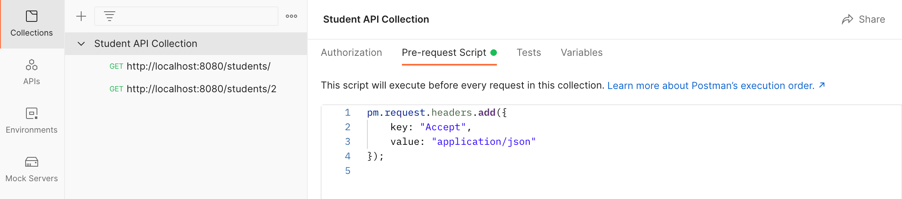The image size is (902, 199).
Task: Click the filter icon in search box
Action: tap(110, 16)
